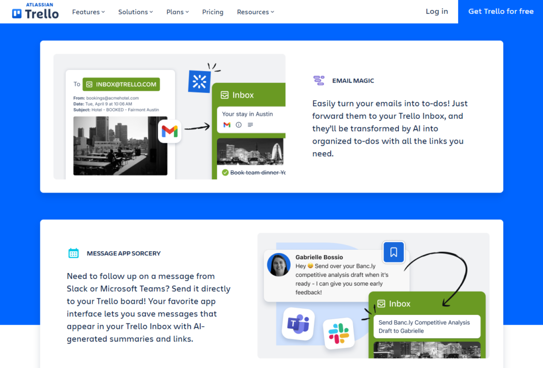Click the MESSAGE APP SORCERY heading
Image resolution: width=543 pixels, height=368 pixels.
click(x=124, y=253)
